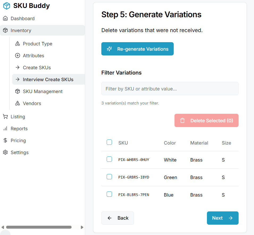
Task: Check the checkbox for PIX-WHBRS-0HUY
Action: pos(109,159)
